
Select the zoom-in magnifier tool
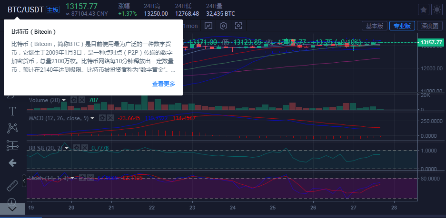12,202
